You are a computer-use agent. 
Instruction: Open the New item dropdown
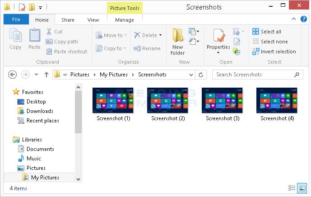pos(194,31)
